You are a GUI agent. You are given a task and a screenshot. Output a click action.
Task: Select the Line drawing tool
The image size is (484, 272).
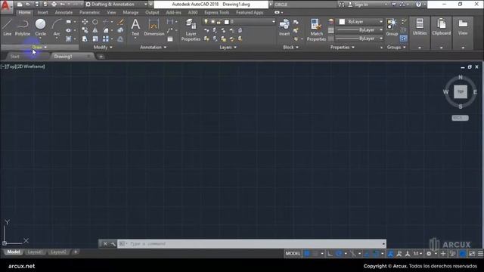8,27
